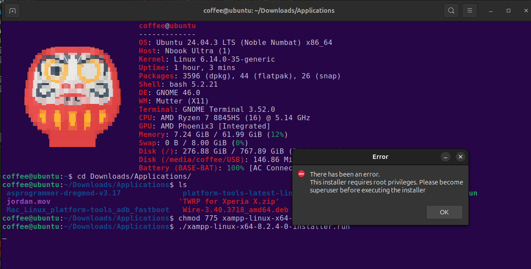Open a new terminal tab

click(x=12, y=11)
